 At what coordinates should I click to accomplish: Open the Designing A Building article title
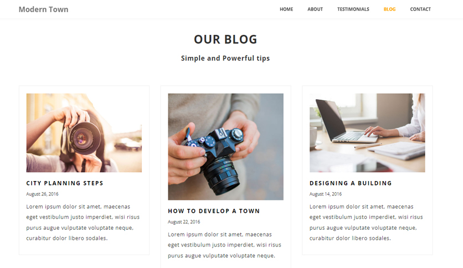tap(351, 183)
